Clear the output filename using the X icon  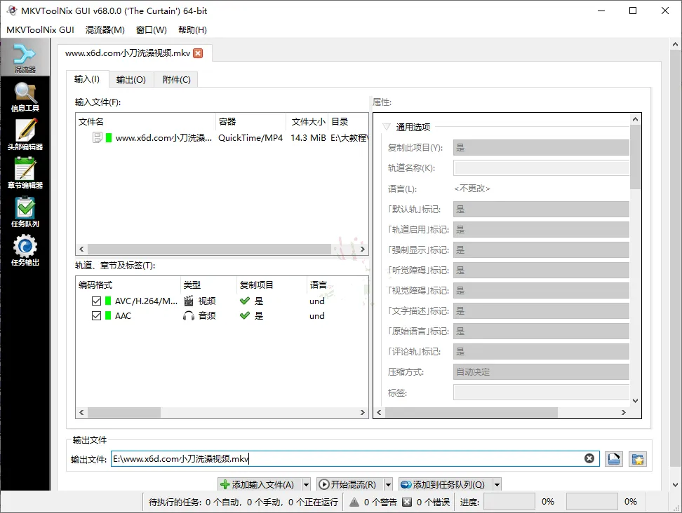[x=589, y=458]
